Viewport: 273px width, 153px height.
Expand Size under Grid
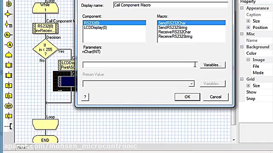[x=248, y=85]
